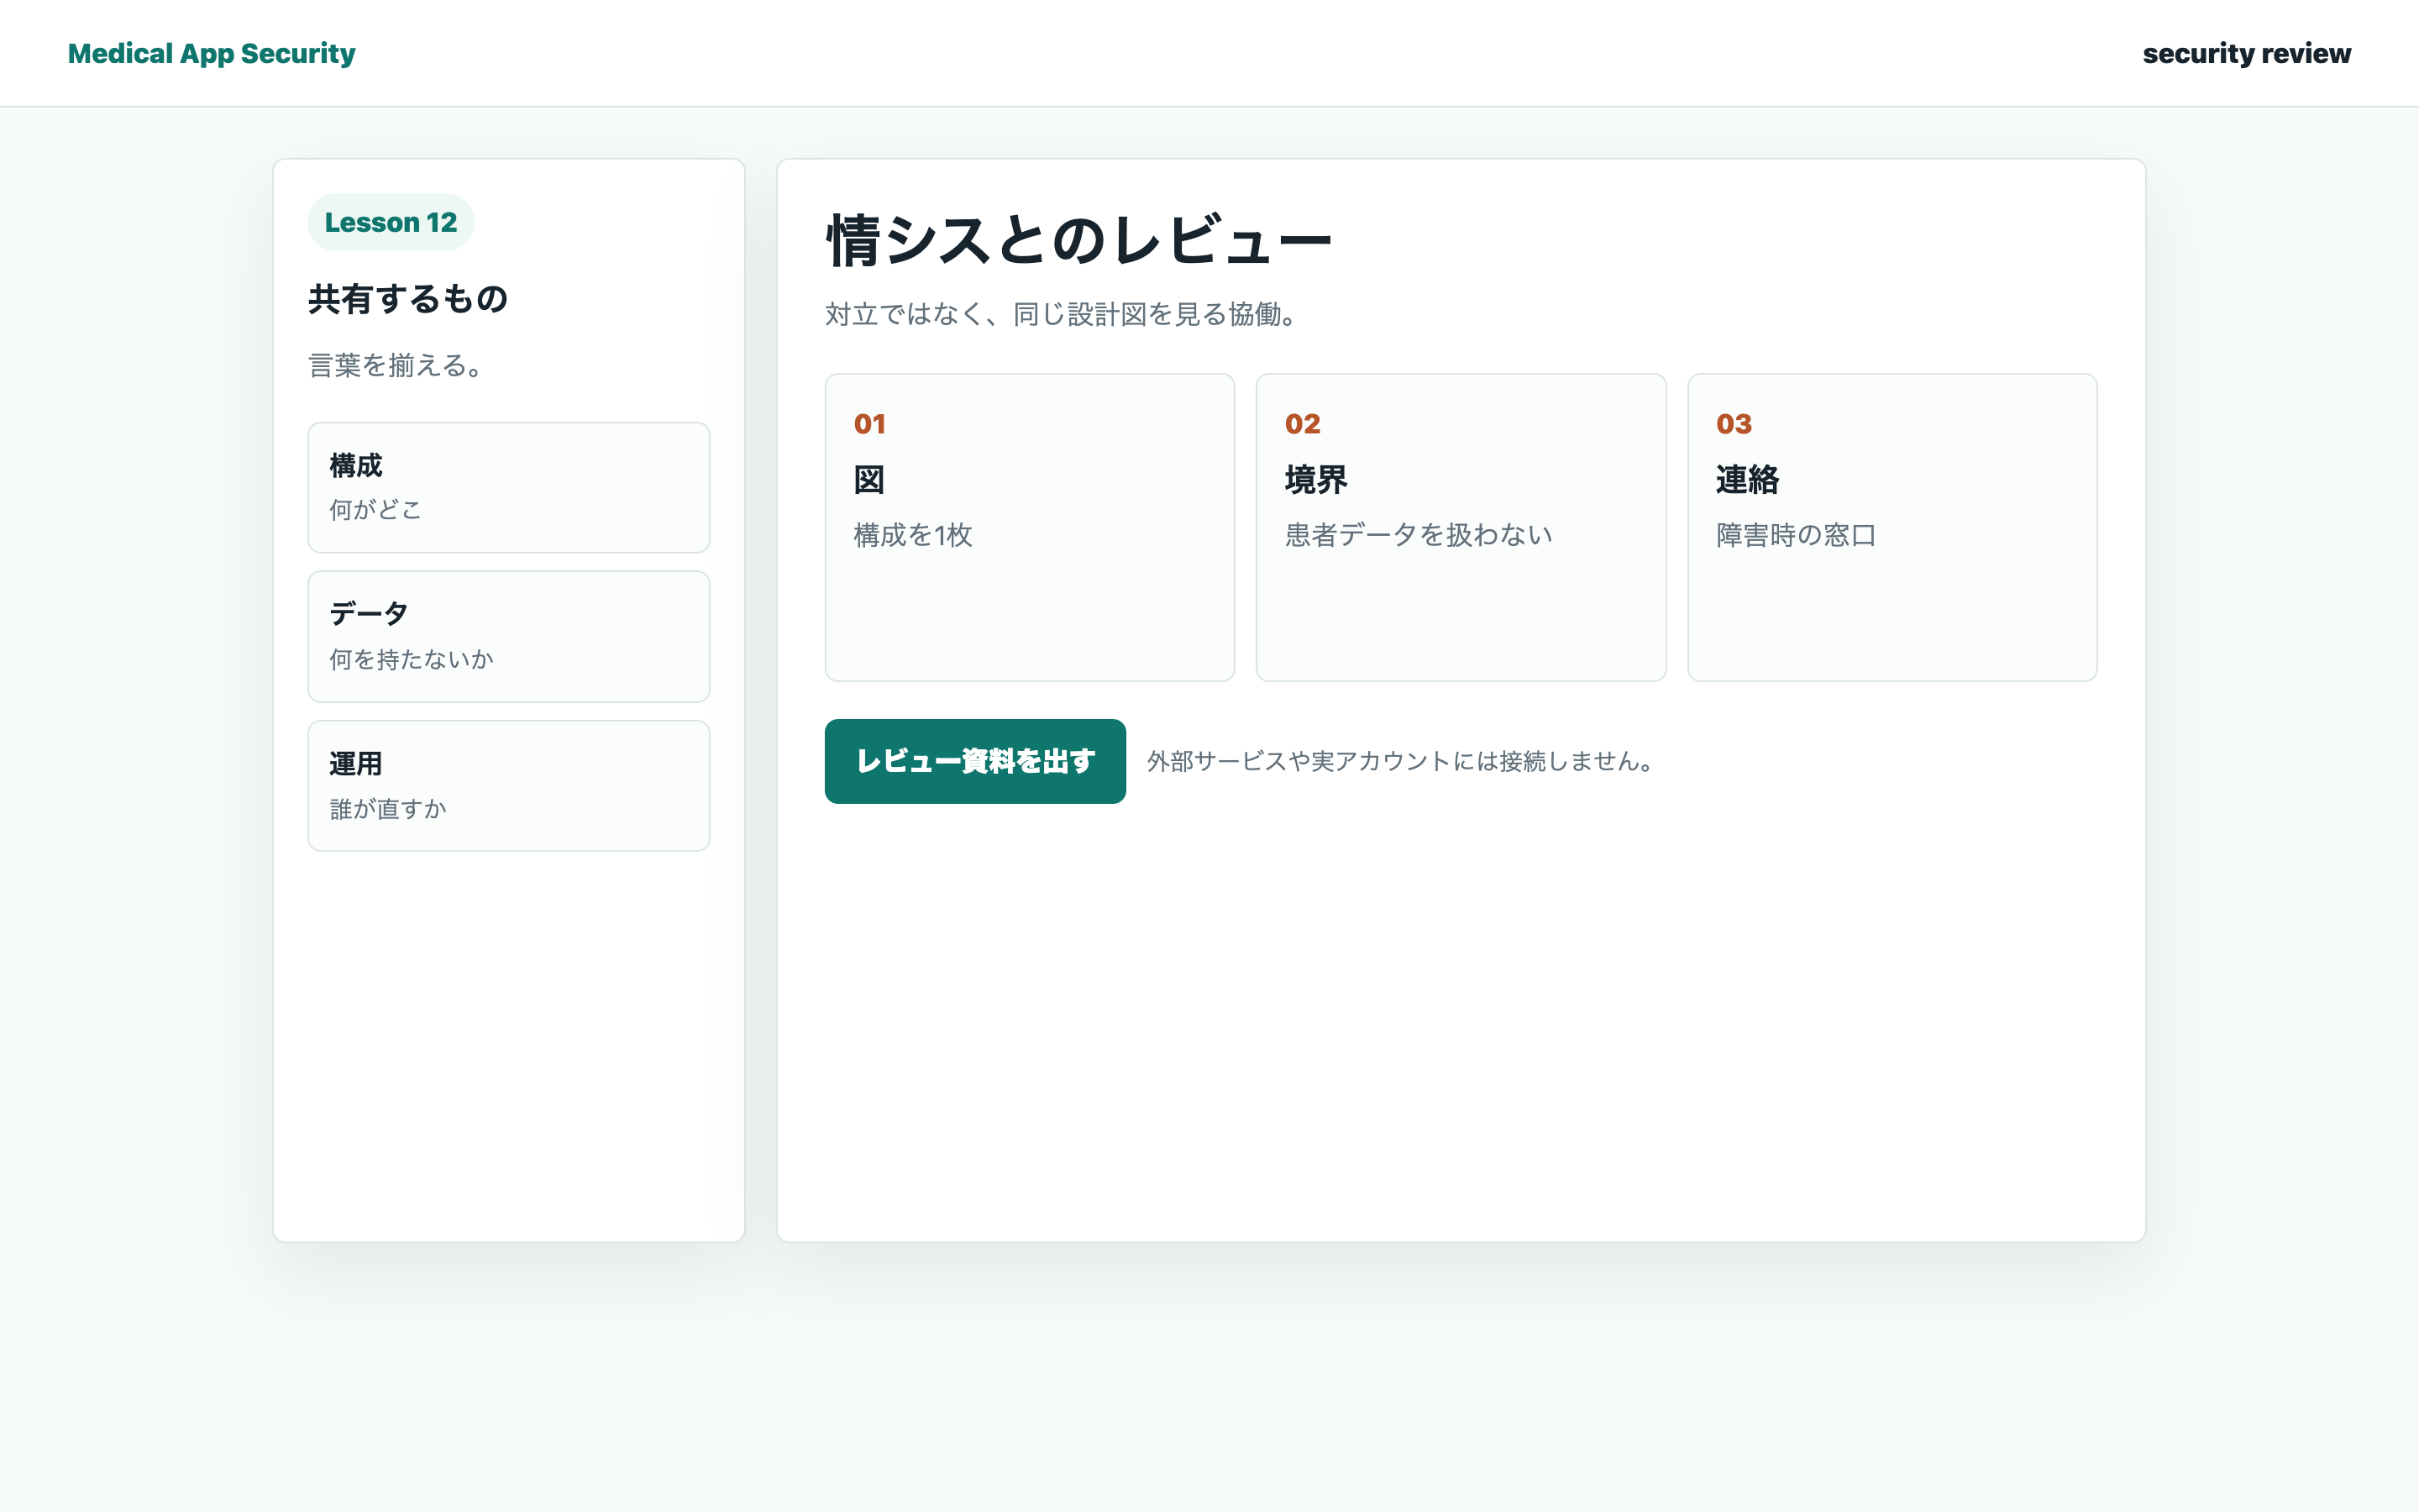Click the 情シスとのレビュー heading
Image resolution: width=2419 pixels, height=1512 pixels.
point(1078,241)
